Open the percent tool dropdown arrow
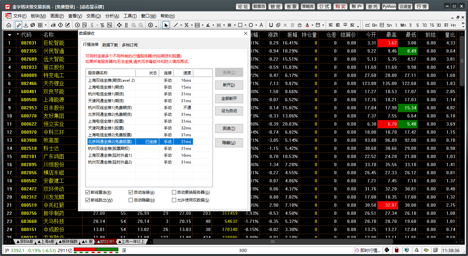This screenshot has width=468, height=256. pyautogui.click(x=192, y=25)
